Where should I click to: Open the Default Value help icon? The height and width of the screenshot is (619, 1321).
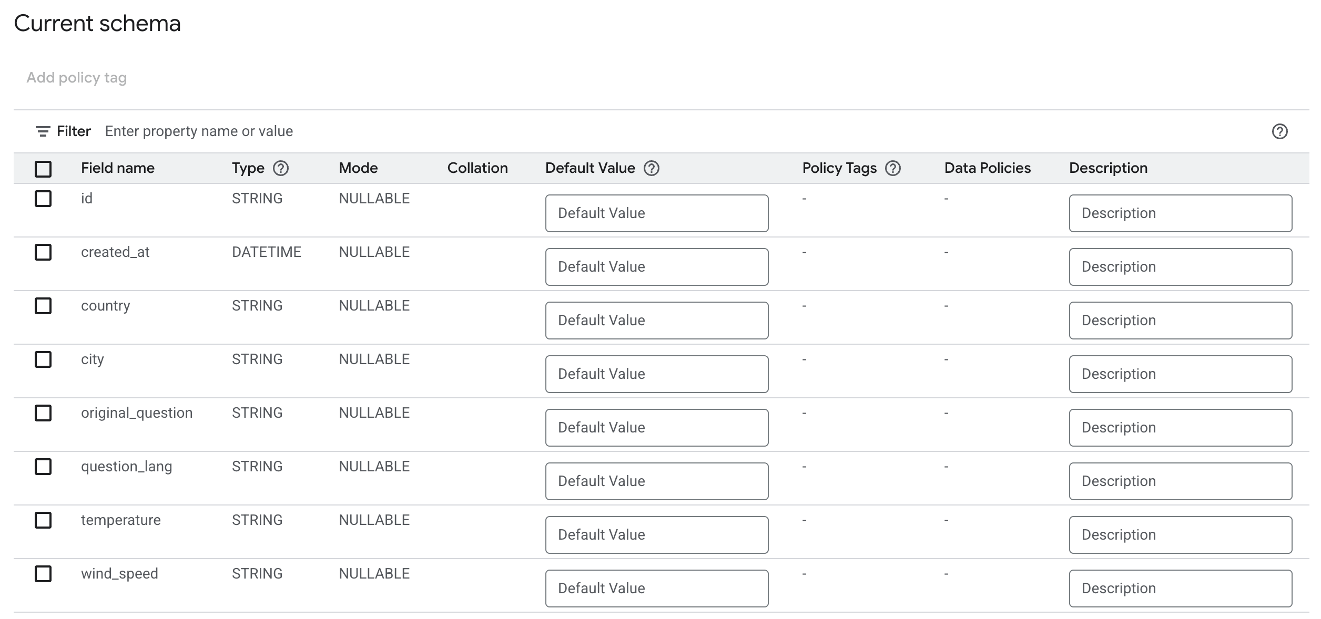652,169
